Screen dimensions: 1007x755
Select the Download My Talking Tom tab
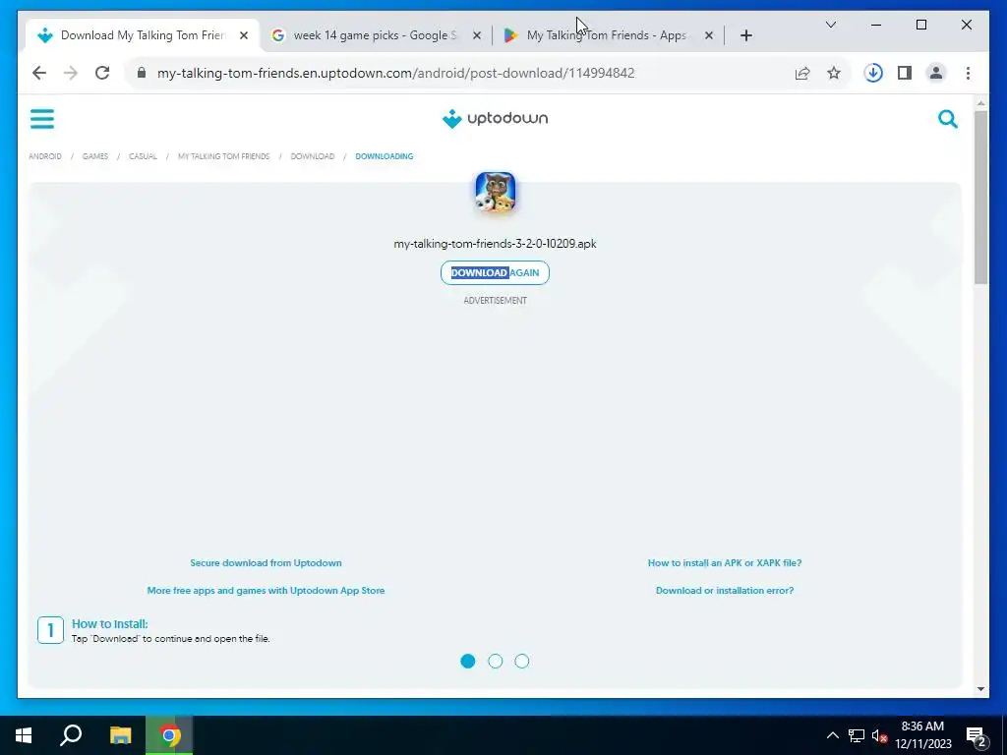pos(143,35)
